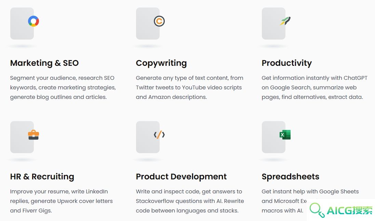Click the orange copyright Copywriting icon

(159, 21)
